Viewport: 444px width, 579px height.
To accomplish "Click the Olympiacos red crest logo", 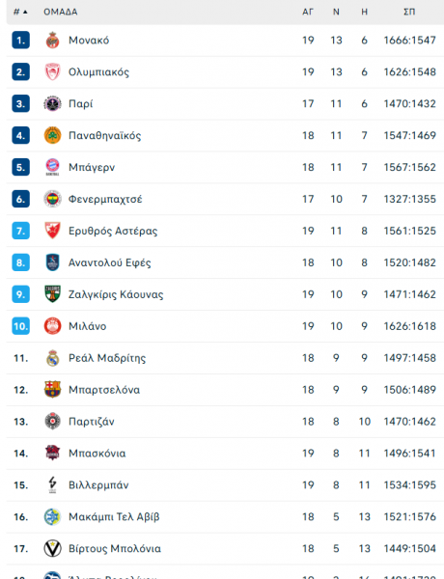I will click(x=52, y=71).
